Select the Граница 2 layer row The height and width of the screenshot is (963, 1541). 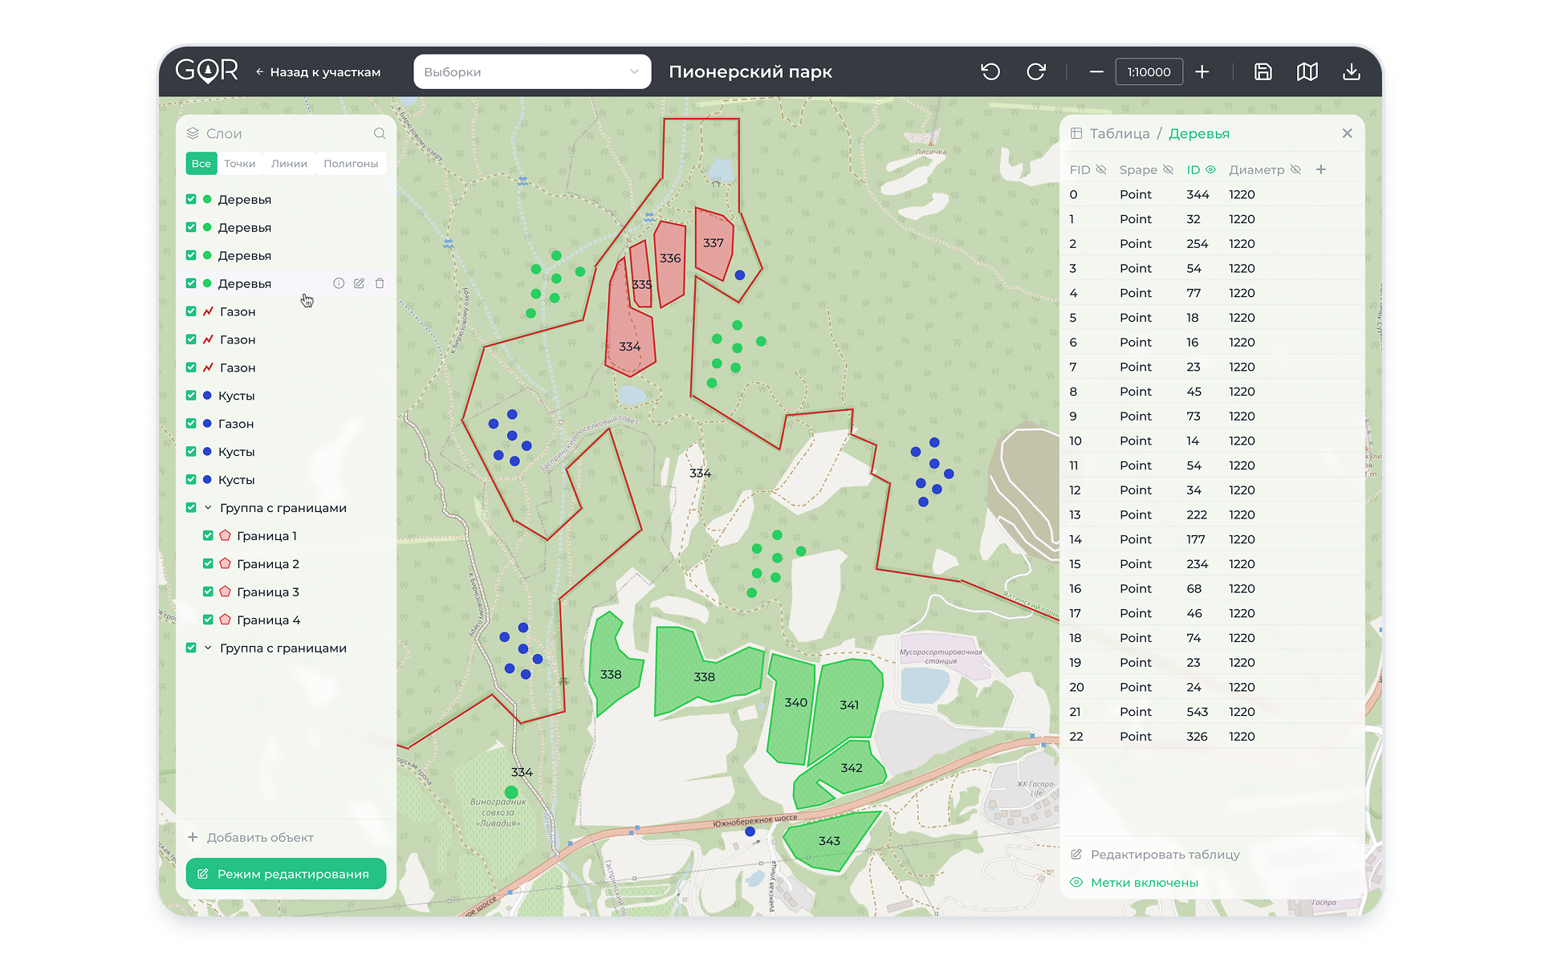(x=286, y=563)
